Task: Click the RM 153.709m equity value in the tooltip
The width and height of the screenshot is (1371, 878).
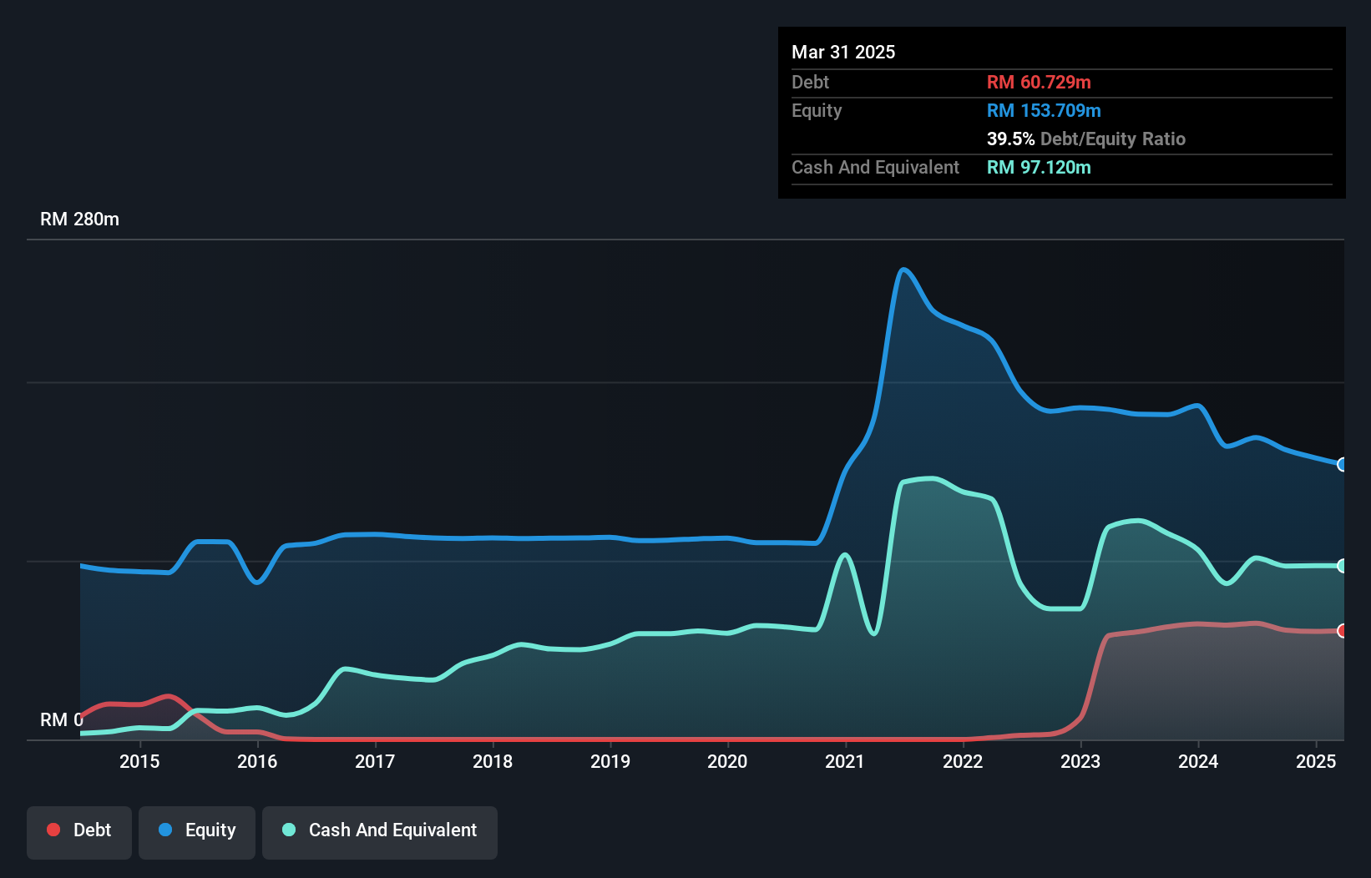Action: click(x=1044, y=110)
